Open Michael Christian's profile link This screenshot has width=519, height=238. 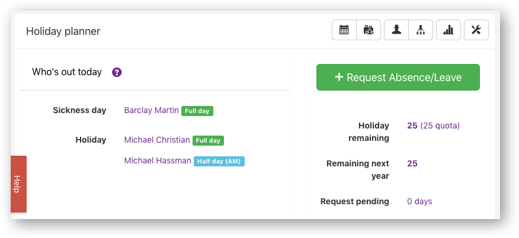[x=157, y=140]
